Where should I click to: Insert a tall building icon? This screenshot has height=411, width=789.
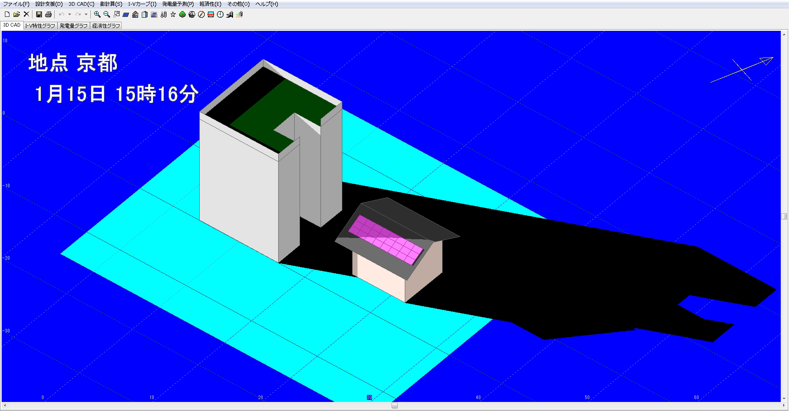pyautogui.click(x=145, y=14)
